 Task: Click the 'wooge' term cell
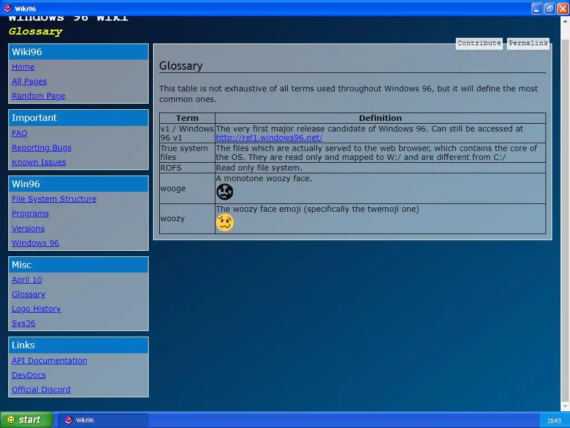tap(187, 188)
